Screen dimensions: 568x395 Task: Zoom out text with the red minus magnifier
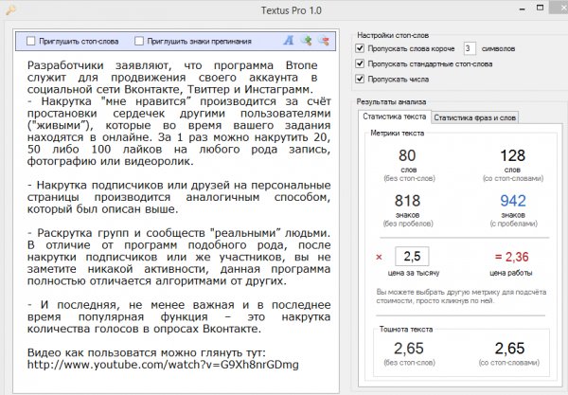[x=324, y=40]
